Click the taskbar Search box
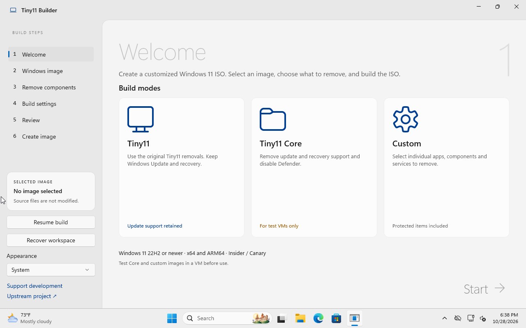 point(227,318)
